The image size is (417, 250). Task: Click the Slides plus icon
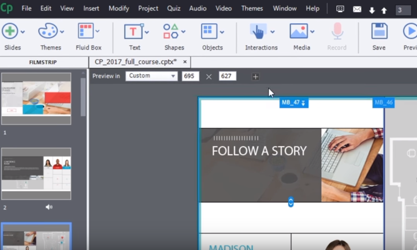(x=10, y=31)
